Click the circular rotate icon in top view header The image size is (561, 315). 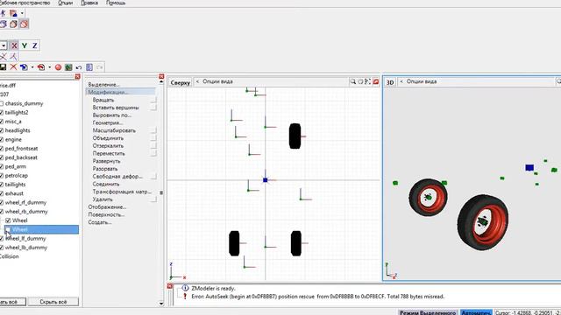(x=360, y=81)
